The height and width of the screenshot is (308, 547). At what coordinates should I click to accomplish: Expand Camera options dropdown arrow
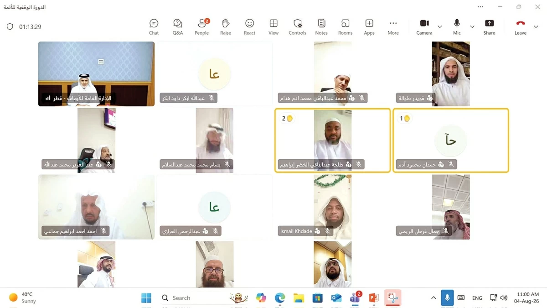coord(440,26)
